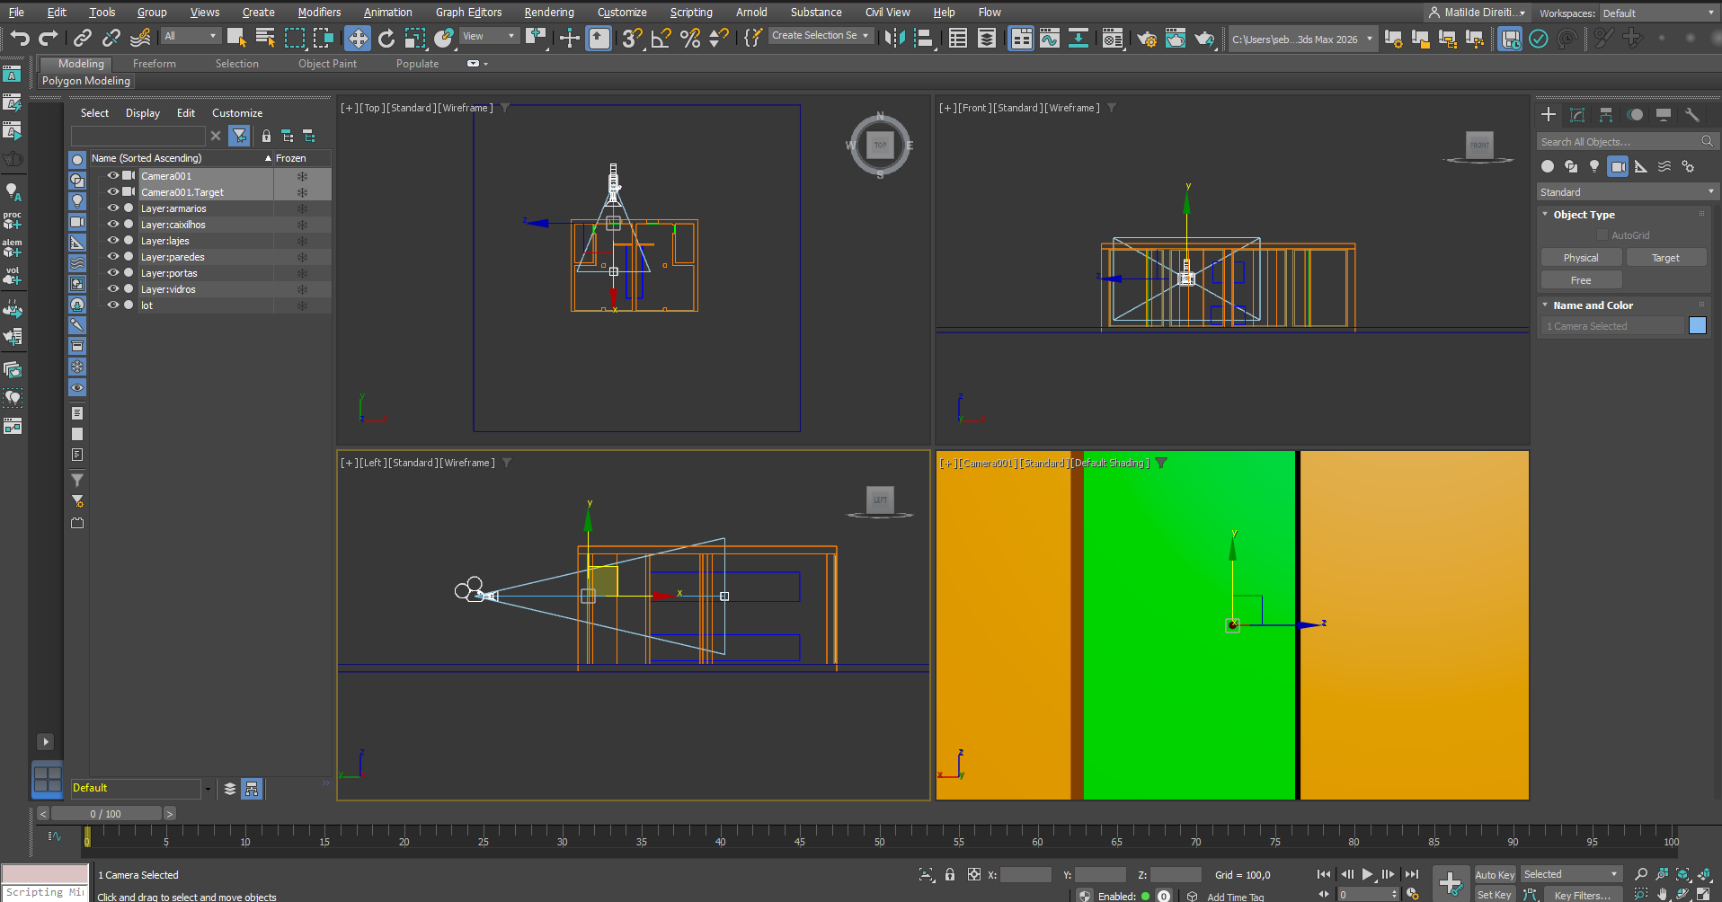The height and width of the screenshot is (902, 1722).
Task: Enable the AutoGrid checkbox
Action: [x=1602, y=235]
